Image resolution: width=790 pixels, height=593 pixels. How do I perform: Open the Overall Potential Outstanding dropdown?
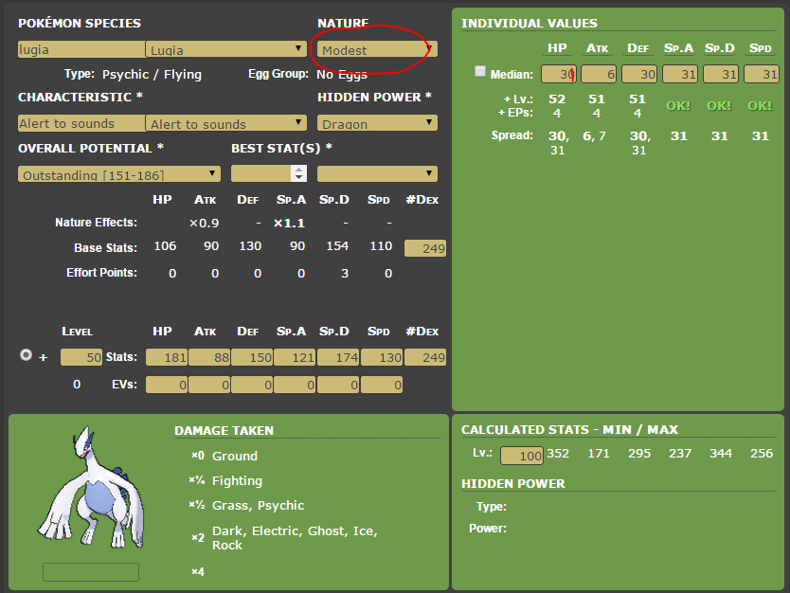pos(119,174)
